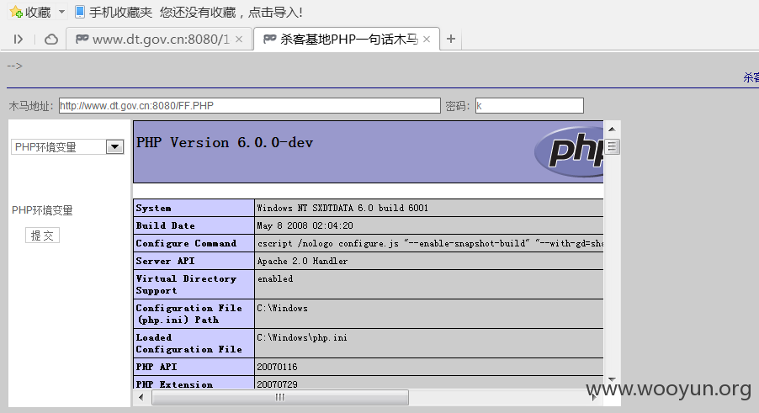Click the Apache 2.0 Handler value
The height and width of the screenshot is (413, 759).
[x=302, y=261]
